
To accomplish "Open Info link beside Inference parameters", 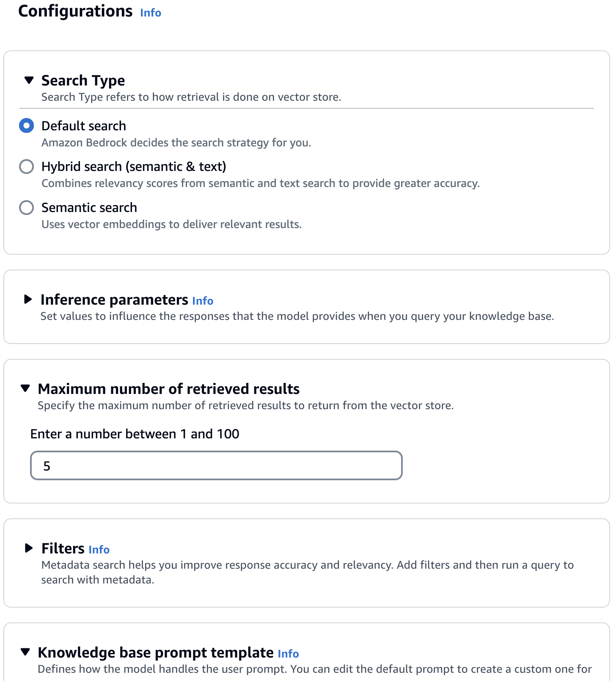I will [203, 301].
